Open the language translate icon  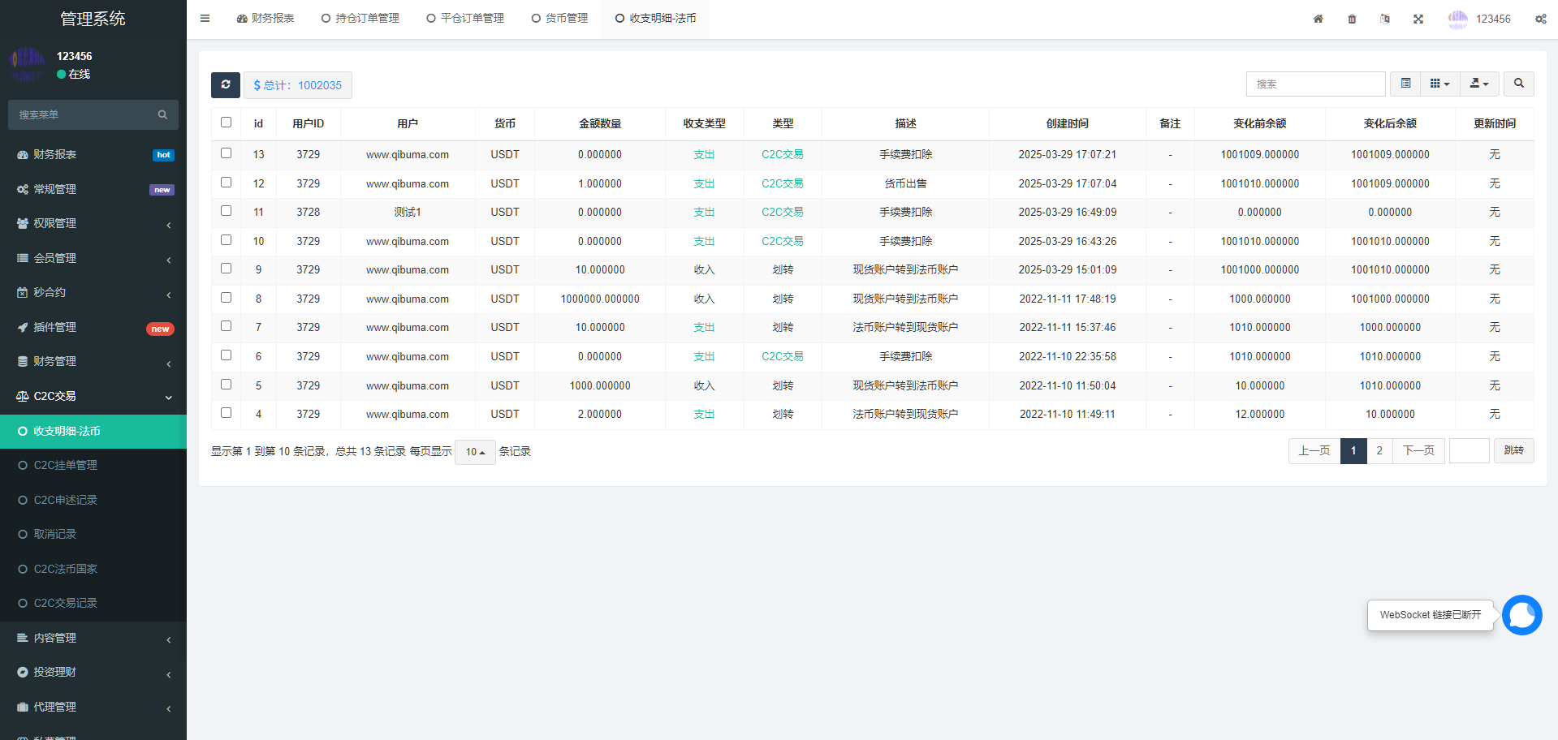point(1385,19)
